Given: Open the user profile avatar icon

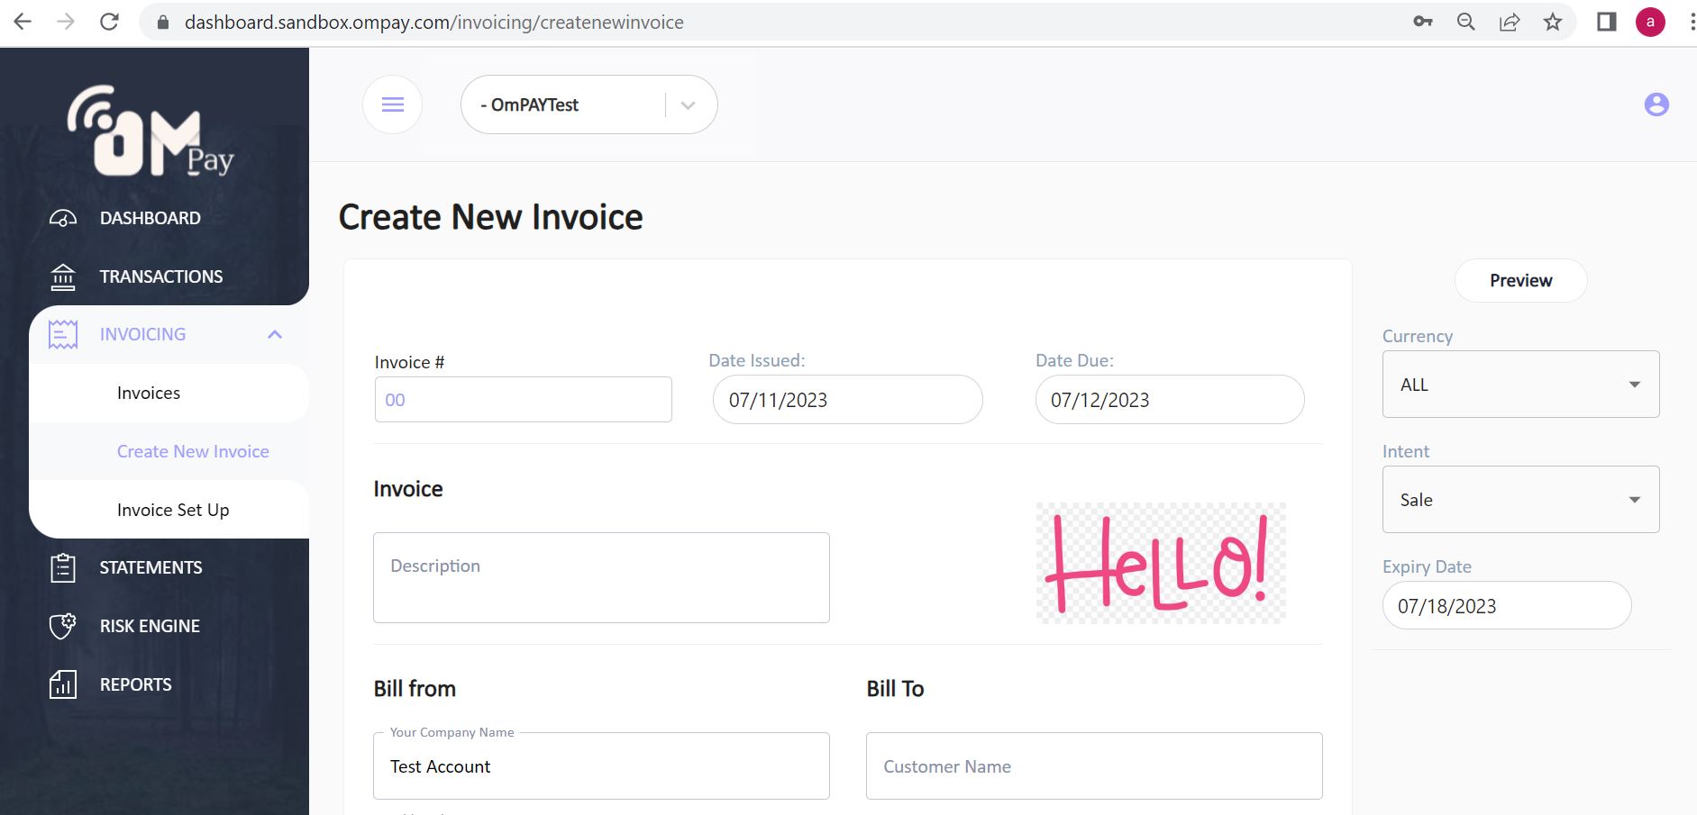Looking at the screenshot, I should [1656, 104].
